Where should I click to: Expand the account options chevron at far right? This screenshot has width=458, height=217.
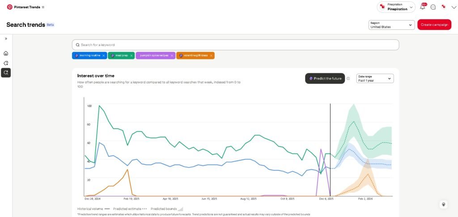click(x=454, y=7)
